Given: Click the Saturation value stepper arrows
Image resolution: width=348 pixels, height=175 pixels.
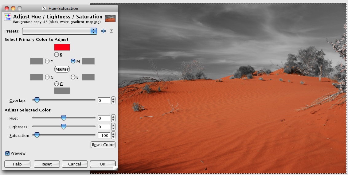Looking at the screenshot, I should coord(113,135).
